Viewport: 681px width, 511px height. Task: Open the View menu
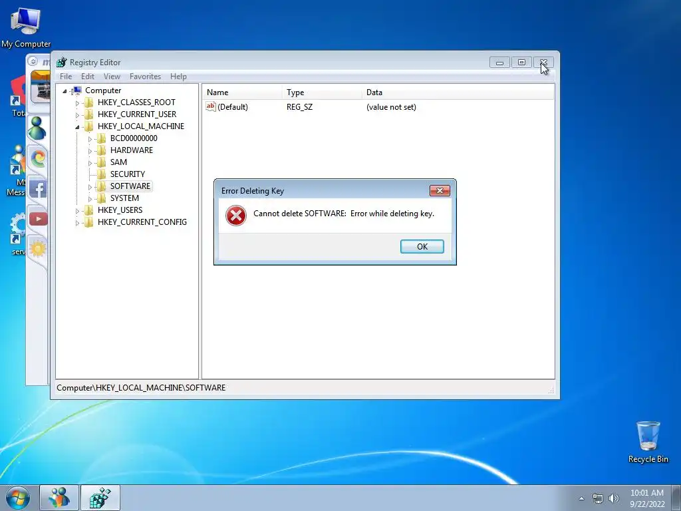112,77
